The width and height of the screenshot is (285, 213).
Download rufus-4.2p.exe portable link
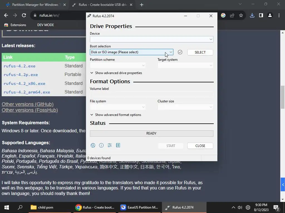(21, 75)
